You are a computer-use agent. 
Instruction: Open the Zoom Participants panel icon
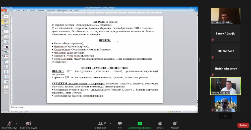tap(100, 123)
